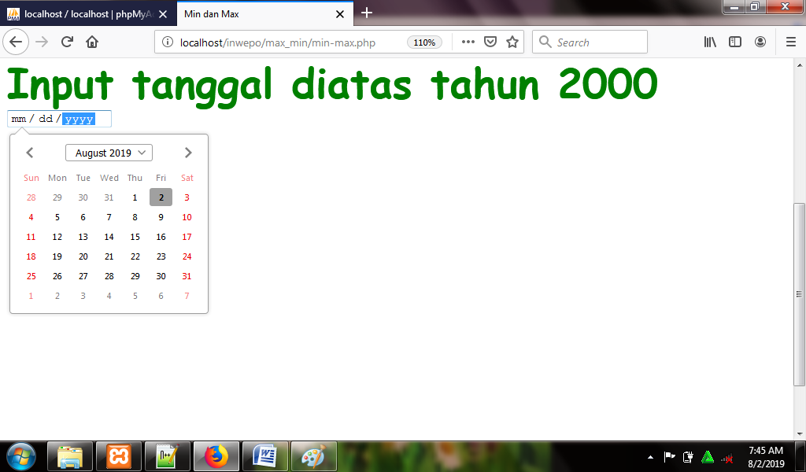Image resolution: width=806 pixels, height=472 pixels.
Task: Open the Firefox hamburger menu
Action: tap(790, 42)
